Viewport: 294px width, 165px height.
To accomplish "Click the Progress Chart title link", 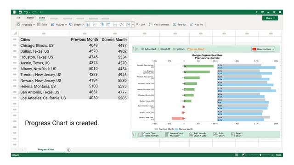I will 196,49.
